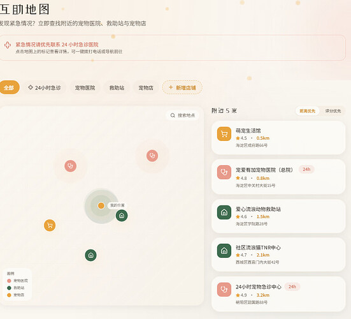Click the 我的位置 label on the map
This screenshot has height=319, width=351.
117,205
